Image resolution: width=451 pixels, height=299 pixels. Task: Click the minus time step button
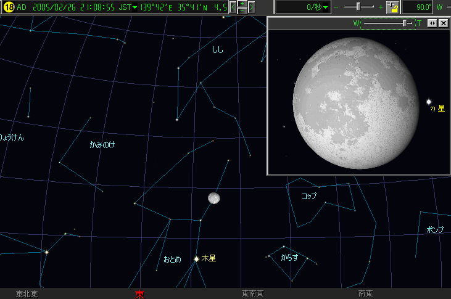242,11
